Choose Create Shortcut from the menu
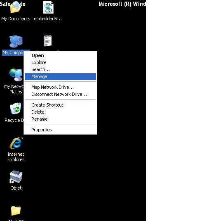 (60, 105)
